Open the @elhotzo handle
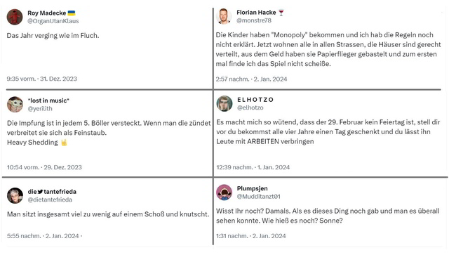This screenshot has width=449, height=255. 250,107
